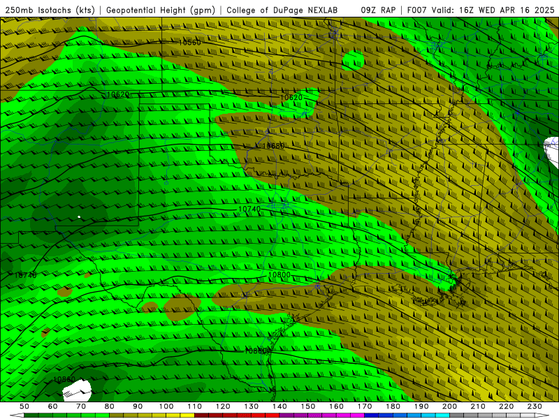The width and height of the screenshot is (559, 419).
Task: Click the 10800 height contour label
Action: coord(279,274)
